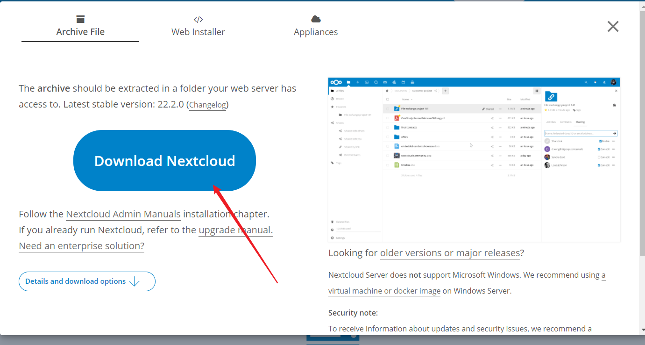The image size is (645, 345).
Task: Select the Appliances tab
Action: pos(316,26)
